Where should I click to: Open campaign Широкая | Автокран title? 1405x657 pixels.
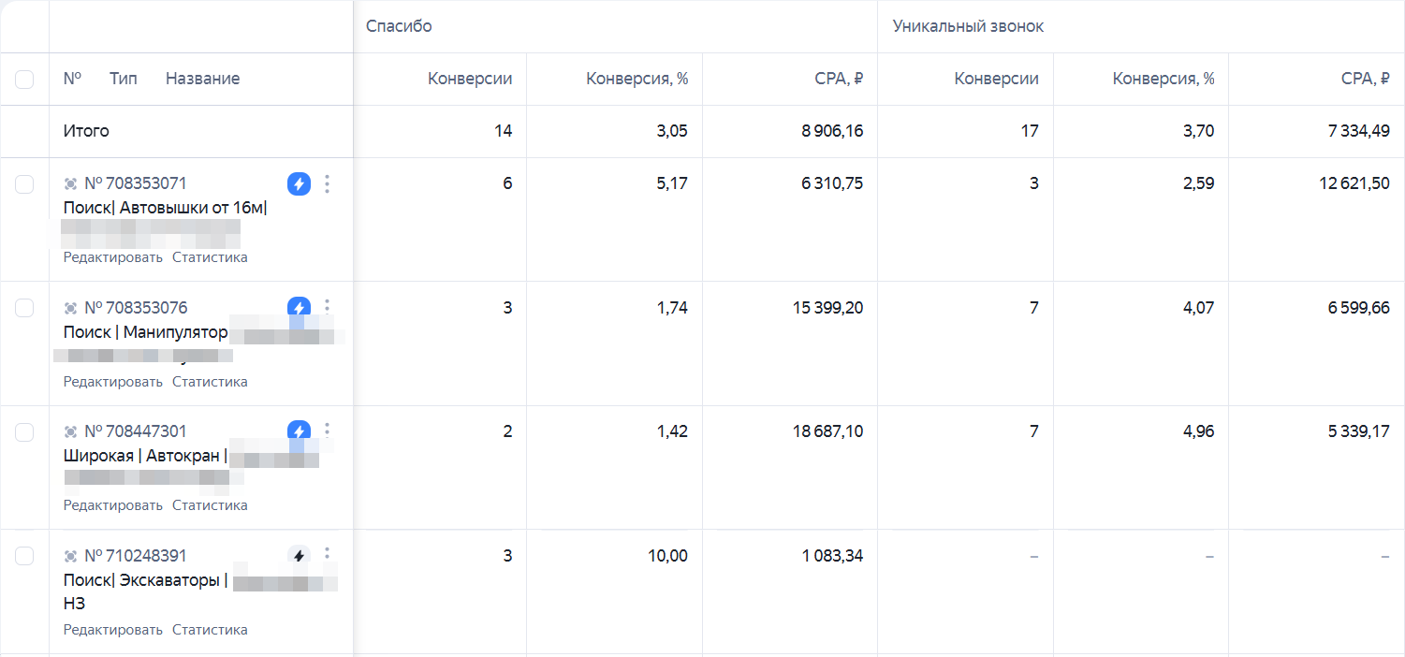pos(146,456)
